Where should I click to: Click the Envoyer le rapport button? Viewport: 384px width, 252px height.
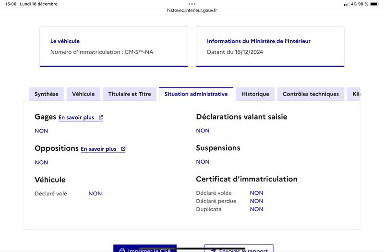coord(239,248)
